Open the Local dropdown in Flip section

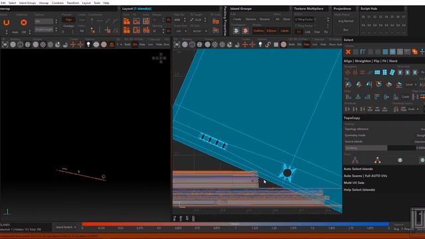pyautogui.click(x=411, y=84)
